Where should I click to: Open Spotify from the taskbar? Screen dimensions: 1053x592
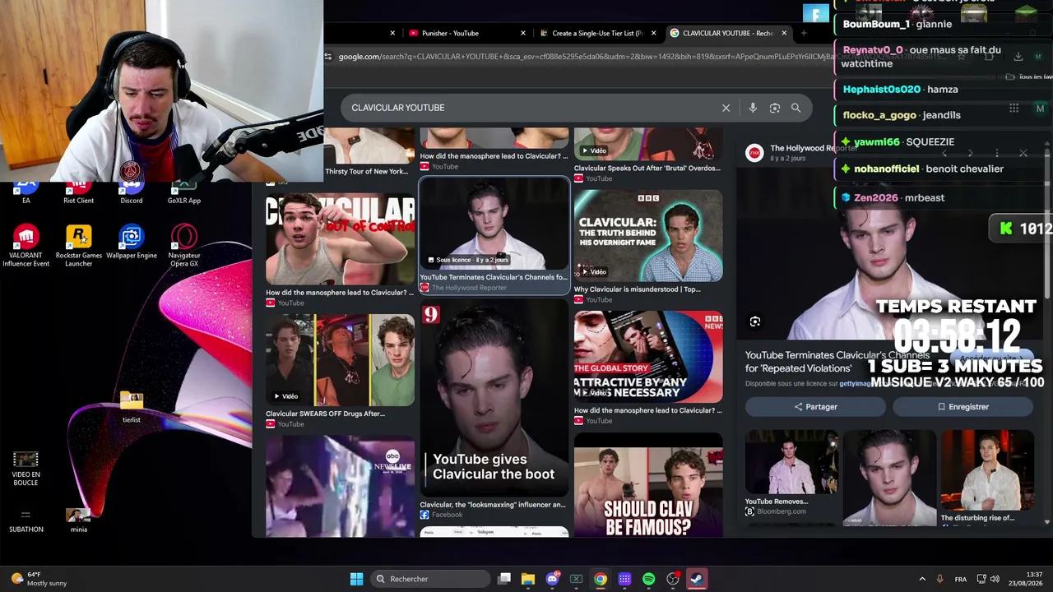[648, 579]
